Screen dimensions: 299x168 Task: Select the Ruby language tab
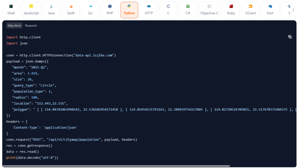click(x=231, y=10)
